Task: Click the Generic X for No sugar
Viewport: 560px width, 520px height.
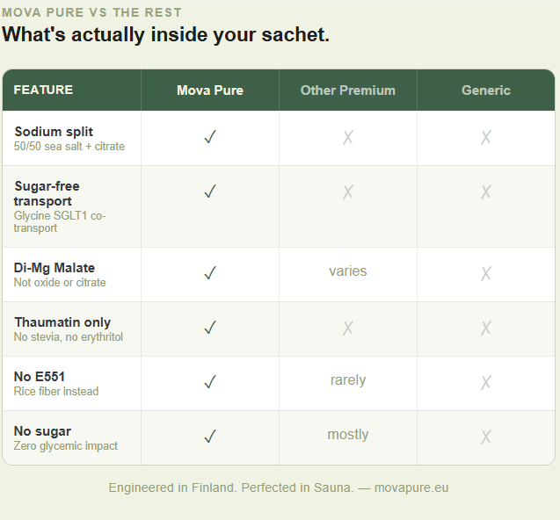Action: [485, 437]
